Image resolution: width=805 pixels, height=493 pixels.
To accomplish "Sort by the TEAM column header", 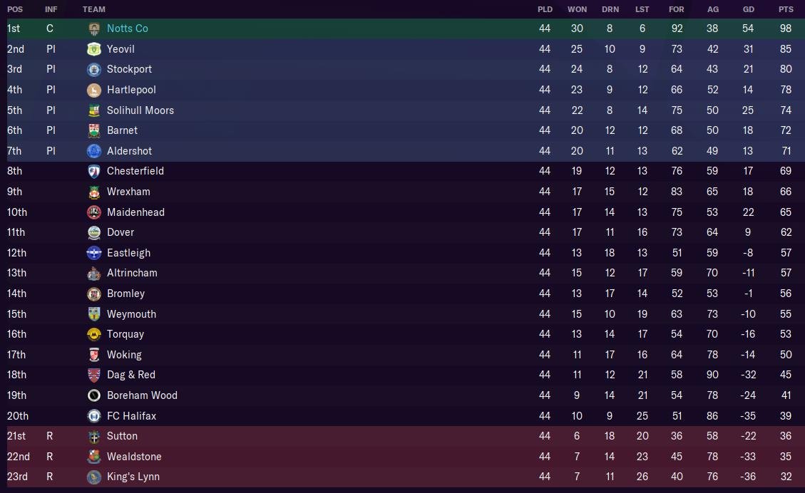I will point(94,9).
